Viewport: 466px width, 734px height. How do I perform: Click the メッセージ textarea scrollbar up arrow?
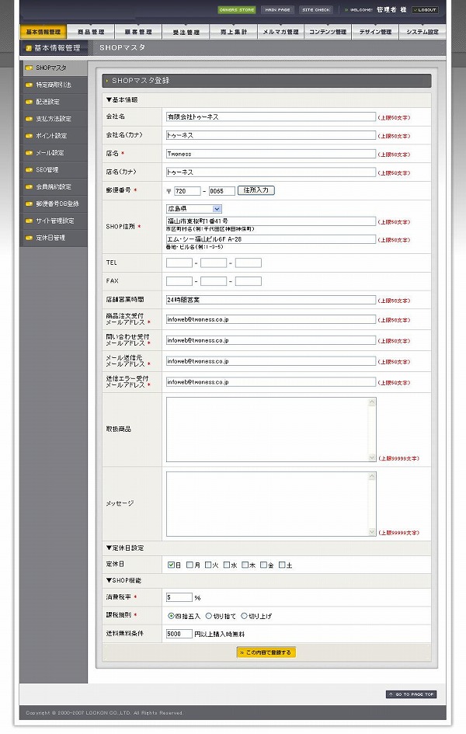tap(372, 476)
